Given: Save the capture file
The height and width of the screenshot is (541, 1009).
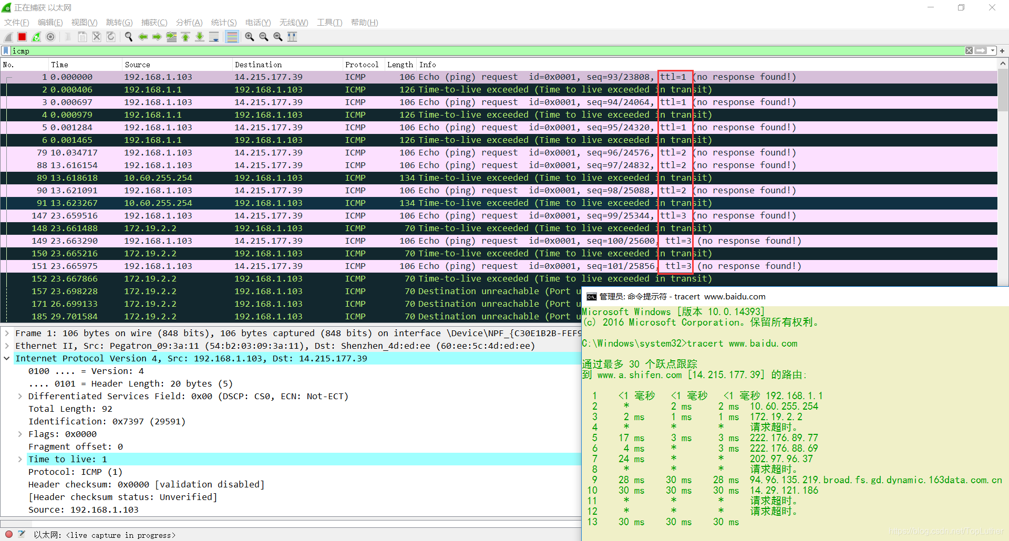Looking at the screenshot, I should click(x=83, y=37).
